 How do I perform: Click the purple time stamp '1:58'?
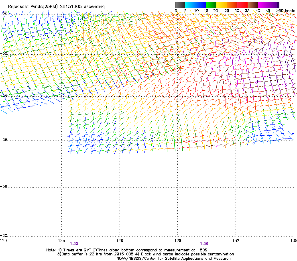pos(204,244)
